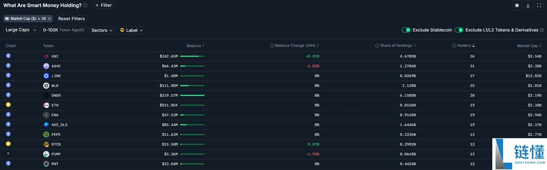
Task: Click the $23.04M balance value
Action: 170,164
